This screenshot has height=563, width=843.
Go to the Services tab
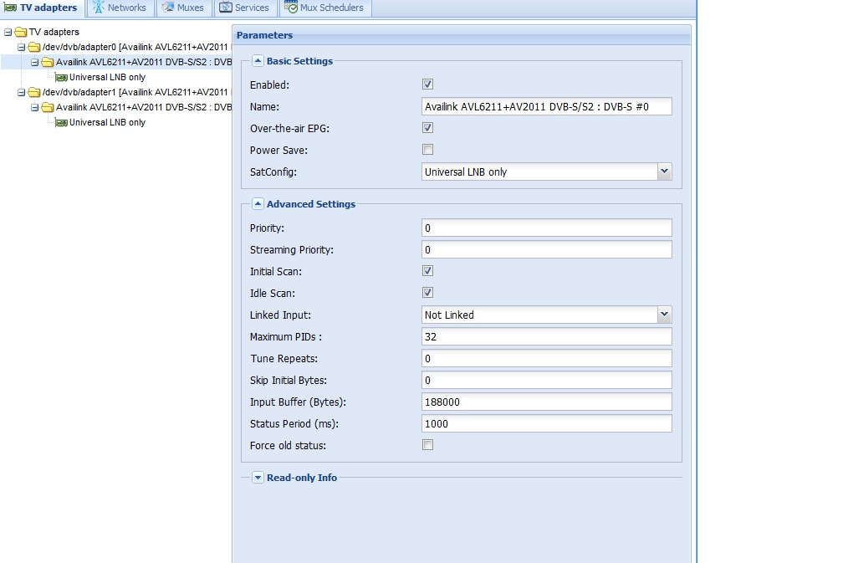244,8
